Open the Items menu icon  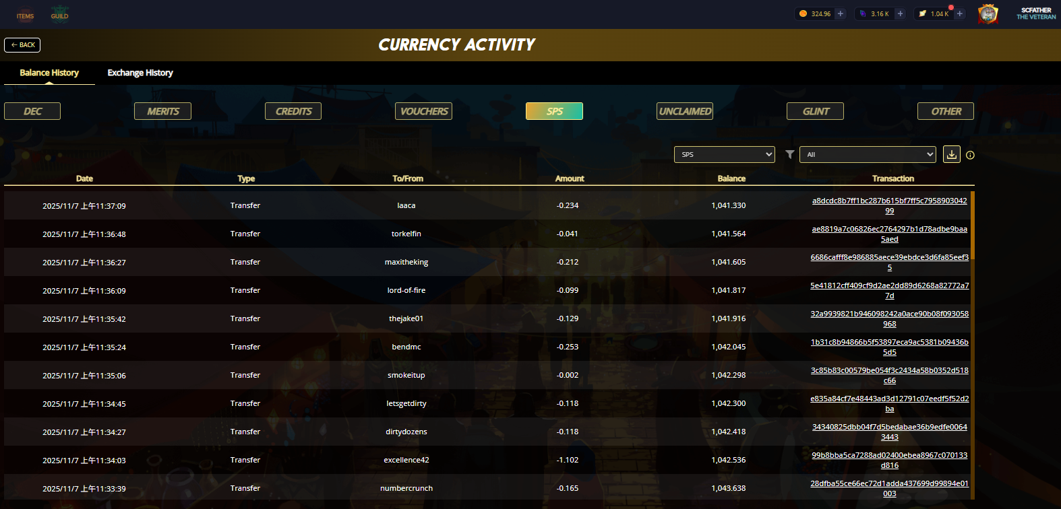pyautogui.click(x=25, y=15)
